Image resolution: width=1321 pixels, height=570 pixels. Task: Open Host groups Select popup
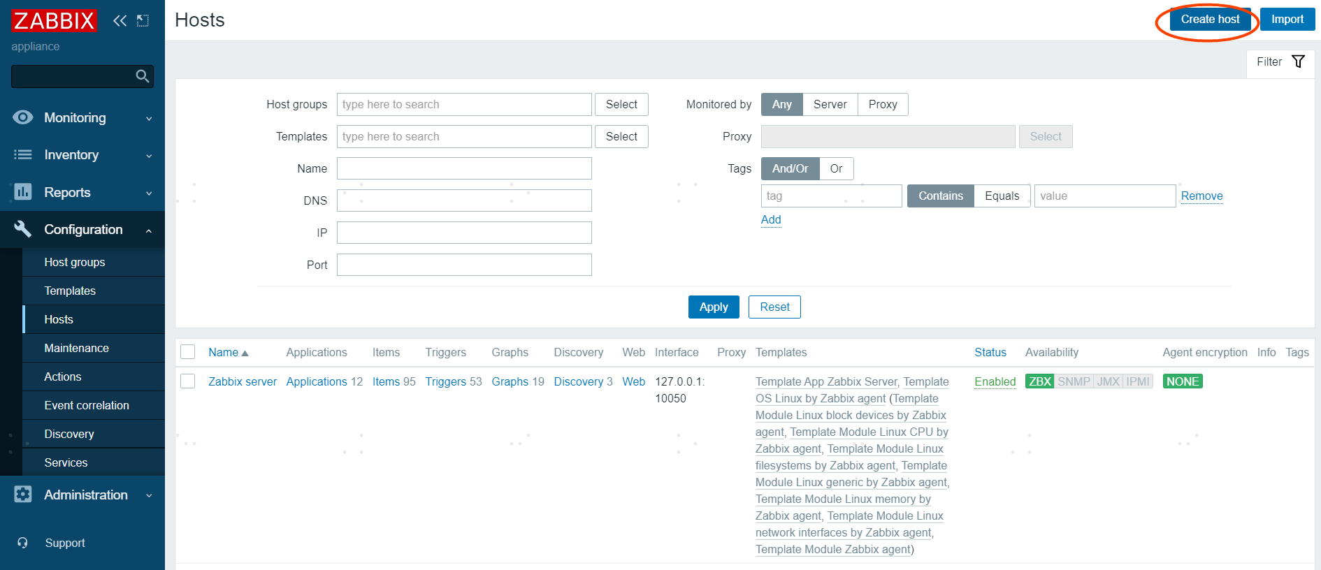pyautogui.click(x=621, y=104)
